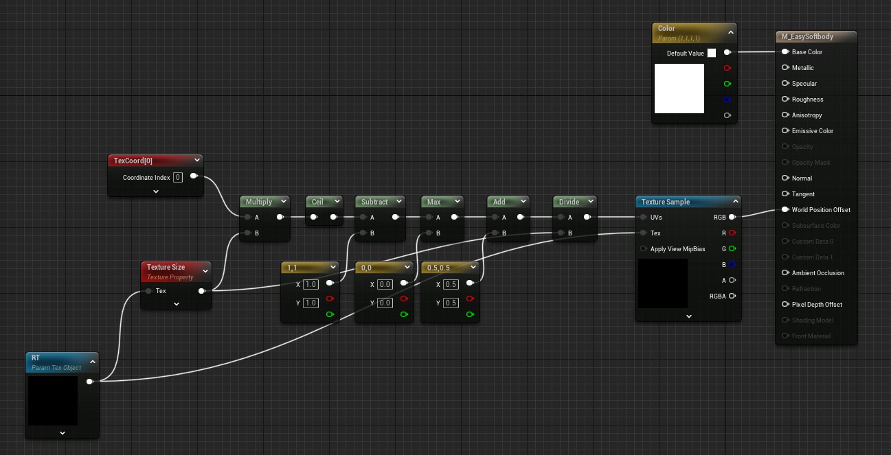Screen dimensions: 891x455
Task: Click the Base Color input pin
Action: click(x=785, y=52)
